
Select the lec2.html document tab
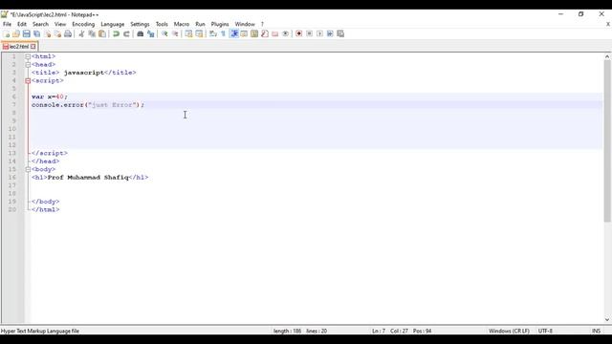19,47
